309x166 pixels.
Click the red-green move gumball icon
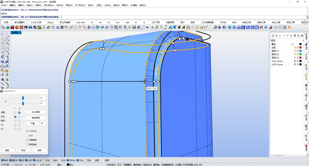point(130,27)
